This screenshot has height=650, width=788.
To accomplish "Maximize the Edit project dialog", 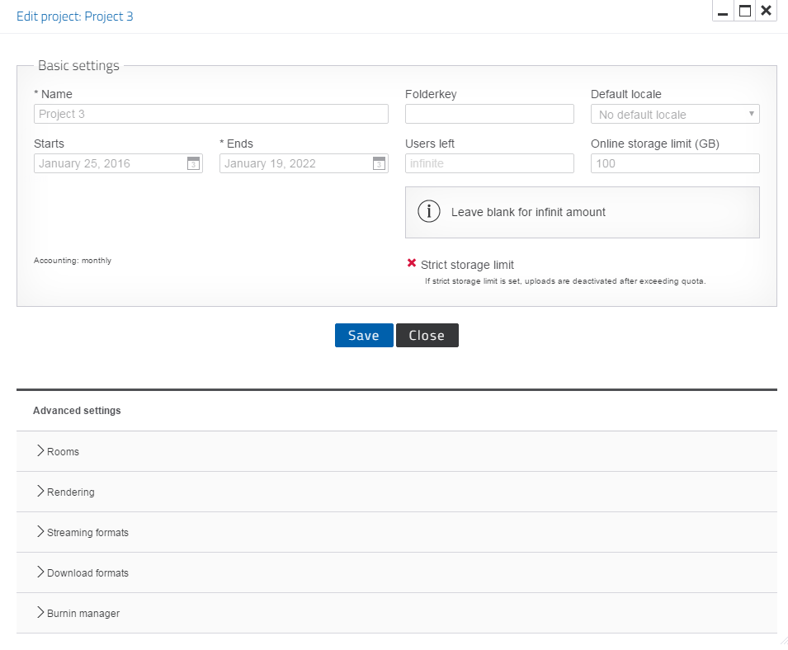I will pos(745,11).
